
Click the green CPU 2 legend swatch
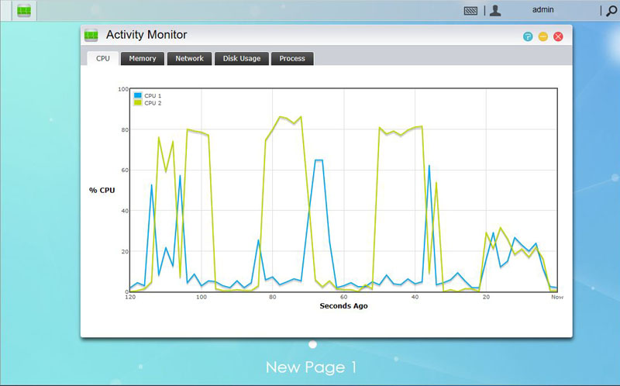pos(138,103)
